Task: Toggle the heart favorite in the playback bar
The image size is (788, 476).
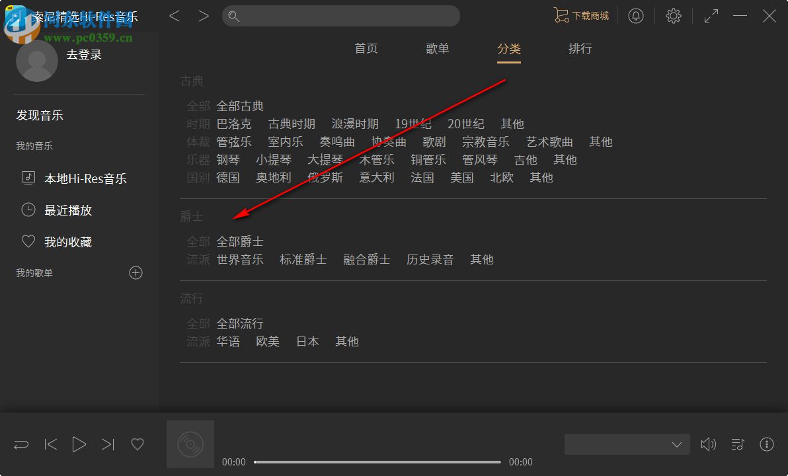Action: pos(138,444)
